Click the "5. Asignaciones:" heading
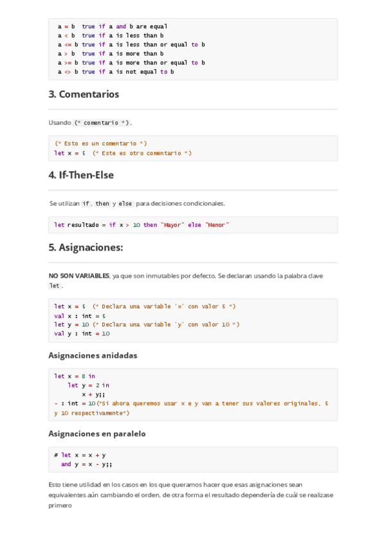The image size is (386, 545). click(86, 247)
